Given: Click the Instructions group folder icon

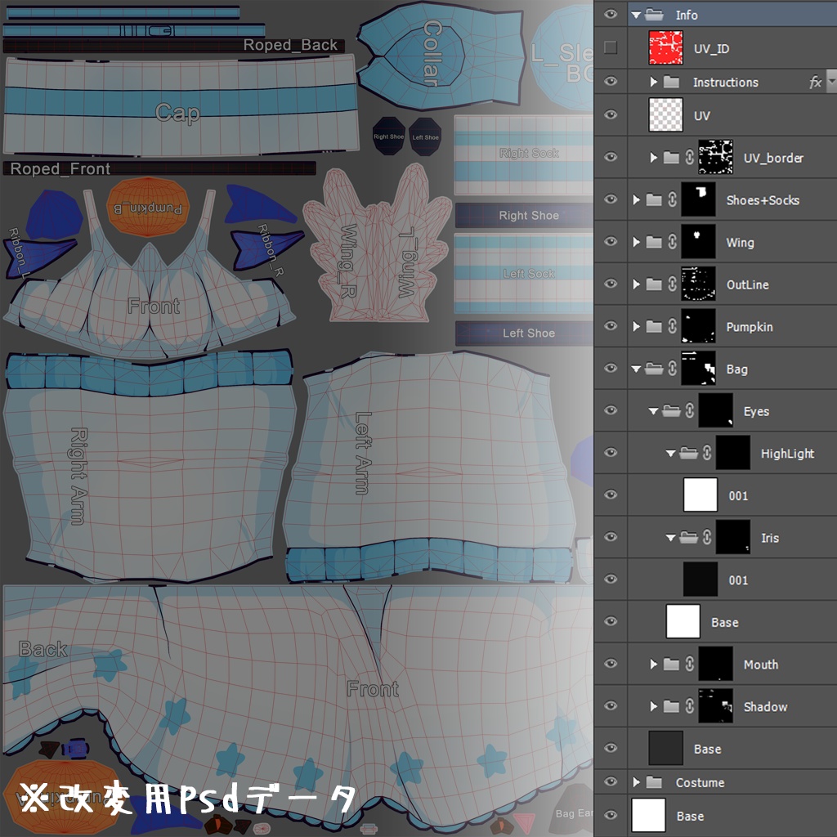Looking at the screenshot, I should point(671,82).
